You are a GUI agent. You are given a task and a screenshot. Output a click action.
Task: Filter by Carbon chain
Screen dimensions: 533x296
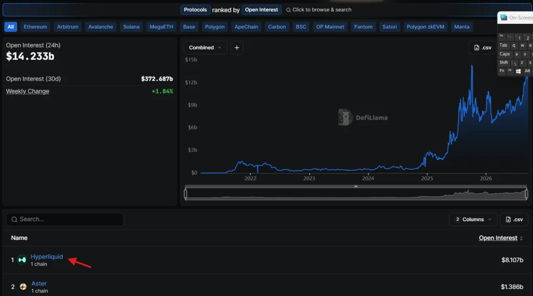(277, 27)
